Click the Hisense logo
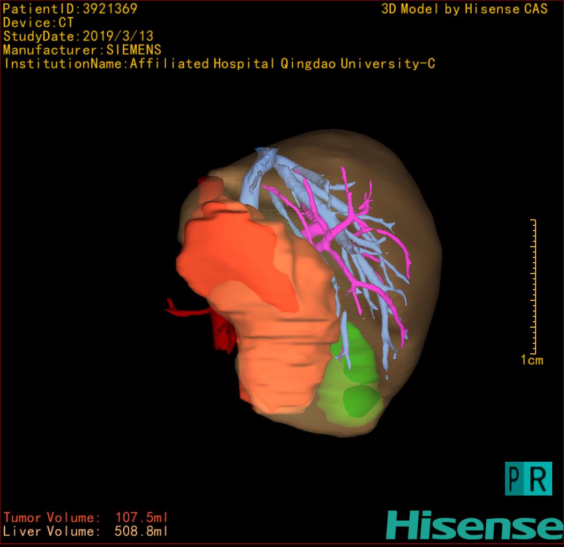 (x=474, y=526)
